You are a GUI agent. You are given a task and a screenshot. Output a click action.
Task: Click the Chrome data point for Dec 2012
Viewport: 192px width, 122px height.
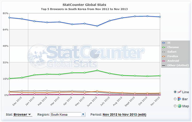(x=22, y=78)
